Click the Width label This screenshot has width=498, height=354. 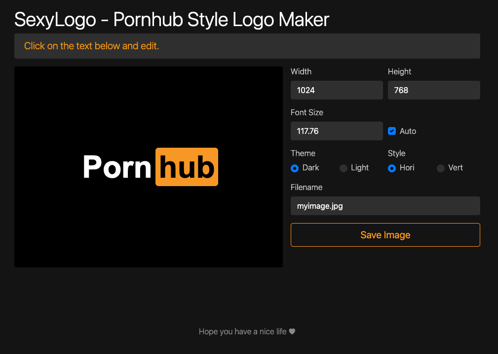[x=301, y=71]
